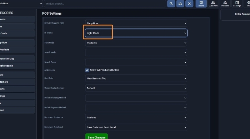Click the UI Theme field label

click(49, 33)
